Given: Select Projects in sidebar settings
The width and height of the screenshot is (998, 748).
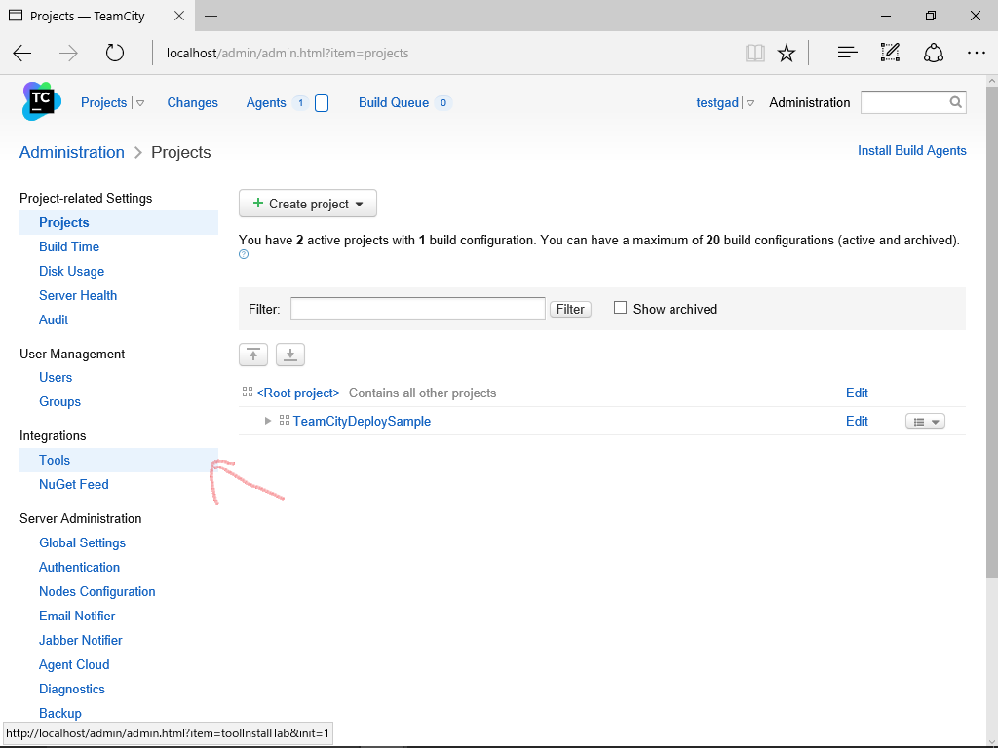Looking at the screenshot, I should pos(119,223).
